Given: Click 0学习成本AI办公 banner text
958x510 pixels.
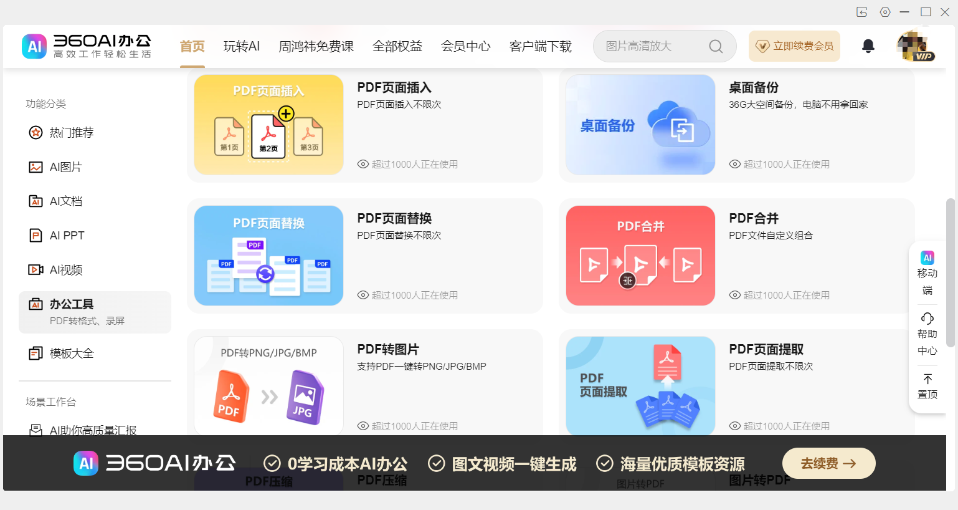Looking at the screenshot, I should [x=348, y=464].
